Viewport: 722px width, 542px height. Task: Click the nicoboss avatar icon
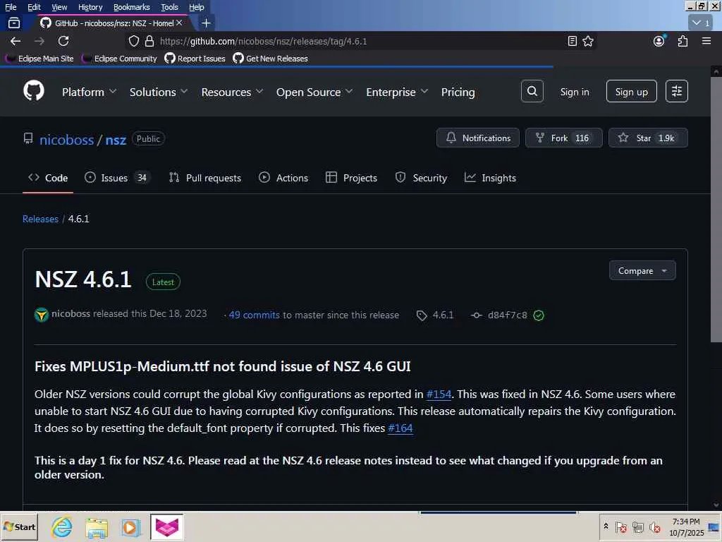tap(42, 314)
